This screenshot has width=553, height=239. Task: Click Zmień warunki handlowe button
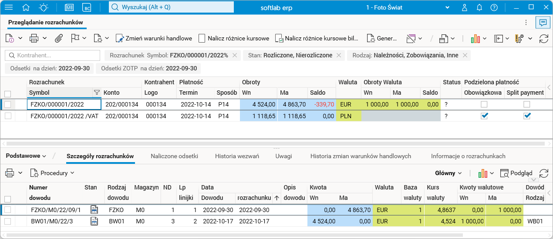[154, 38]
